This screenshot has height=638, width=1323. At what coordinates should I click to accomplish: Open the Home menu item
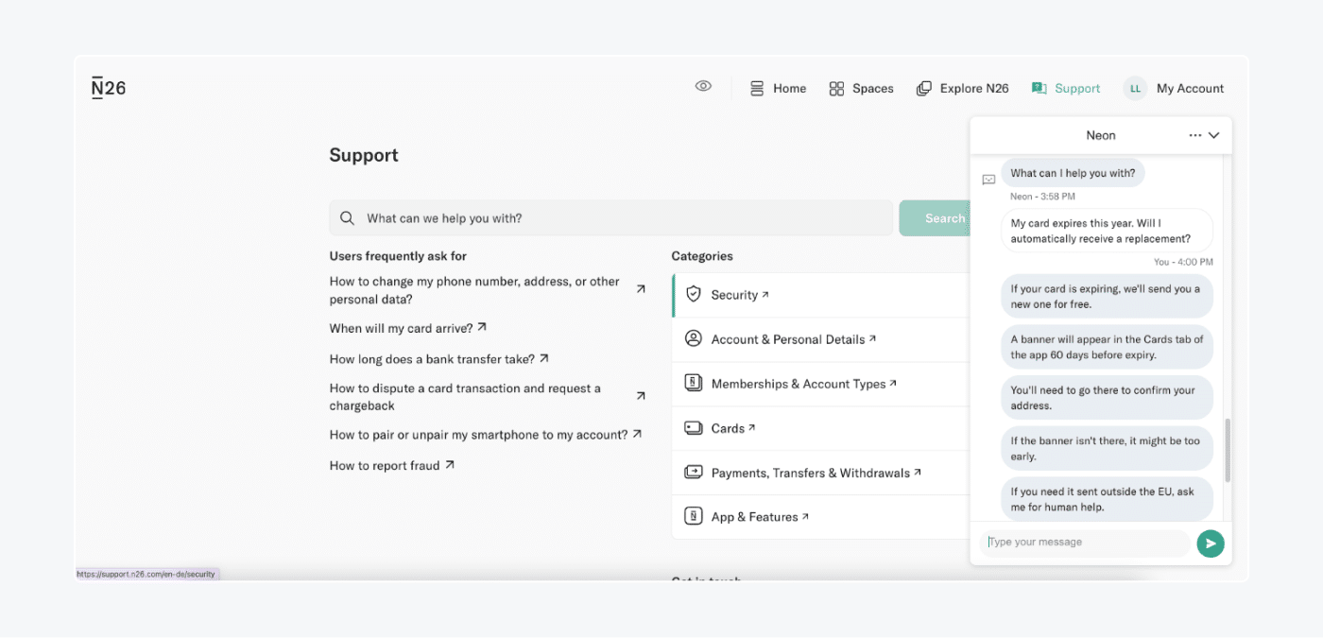(x=778, y=88)
